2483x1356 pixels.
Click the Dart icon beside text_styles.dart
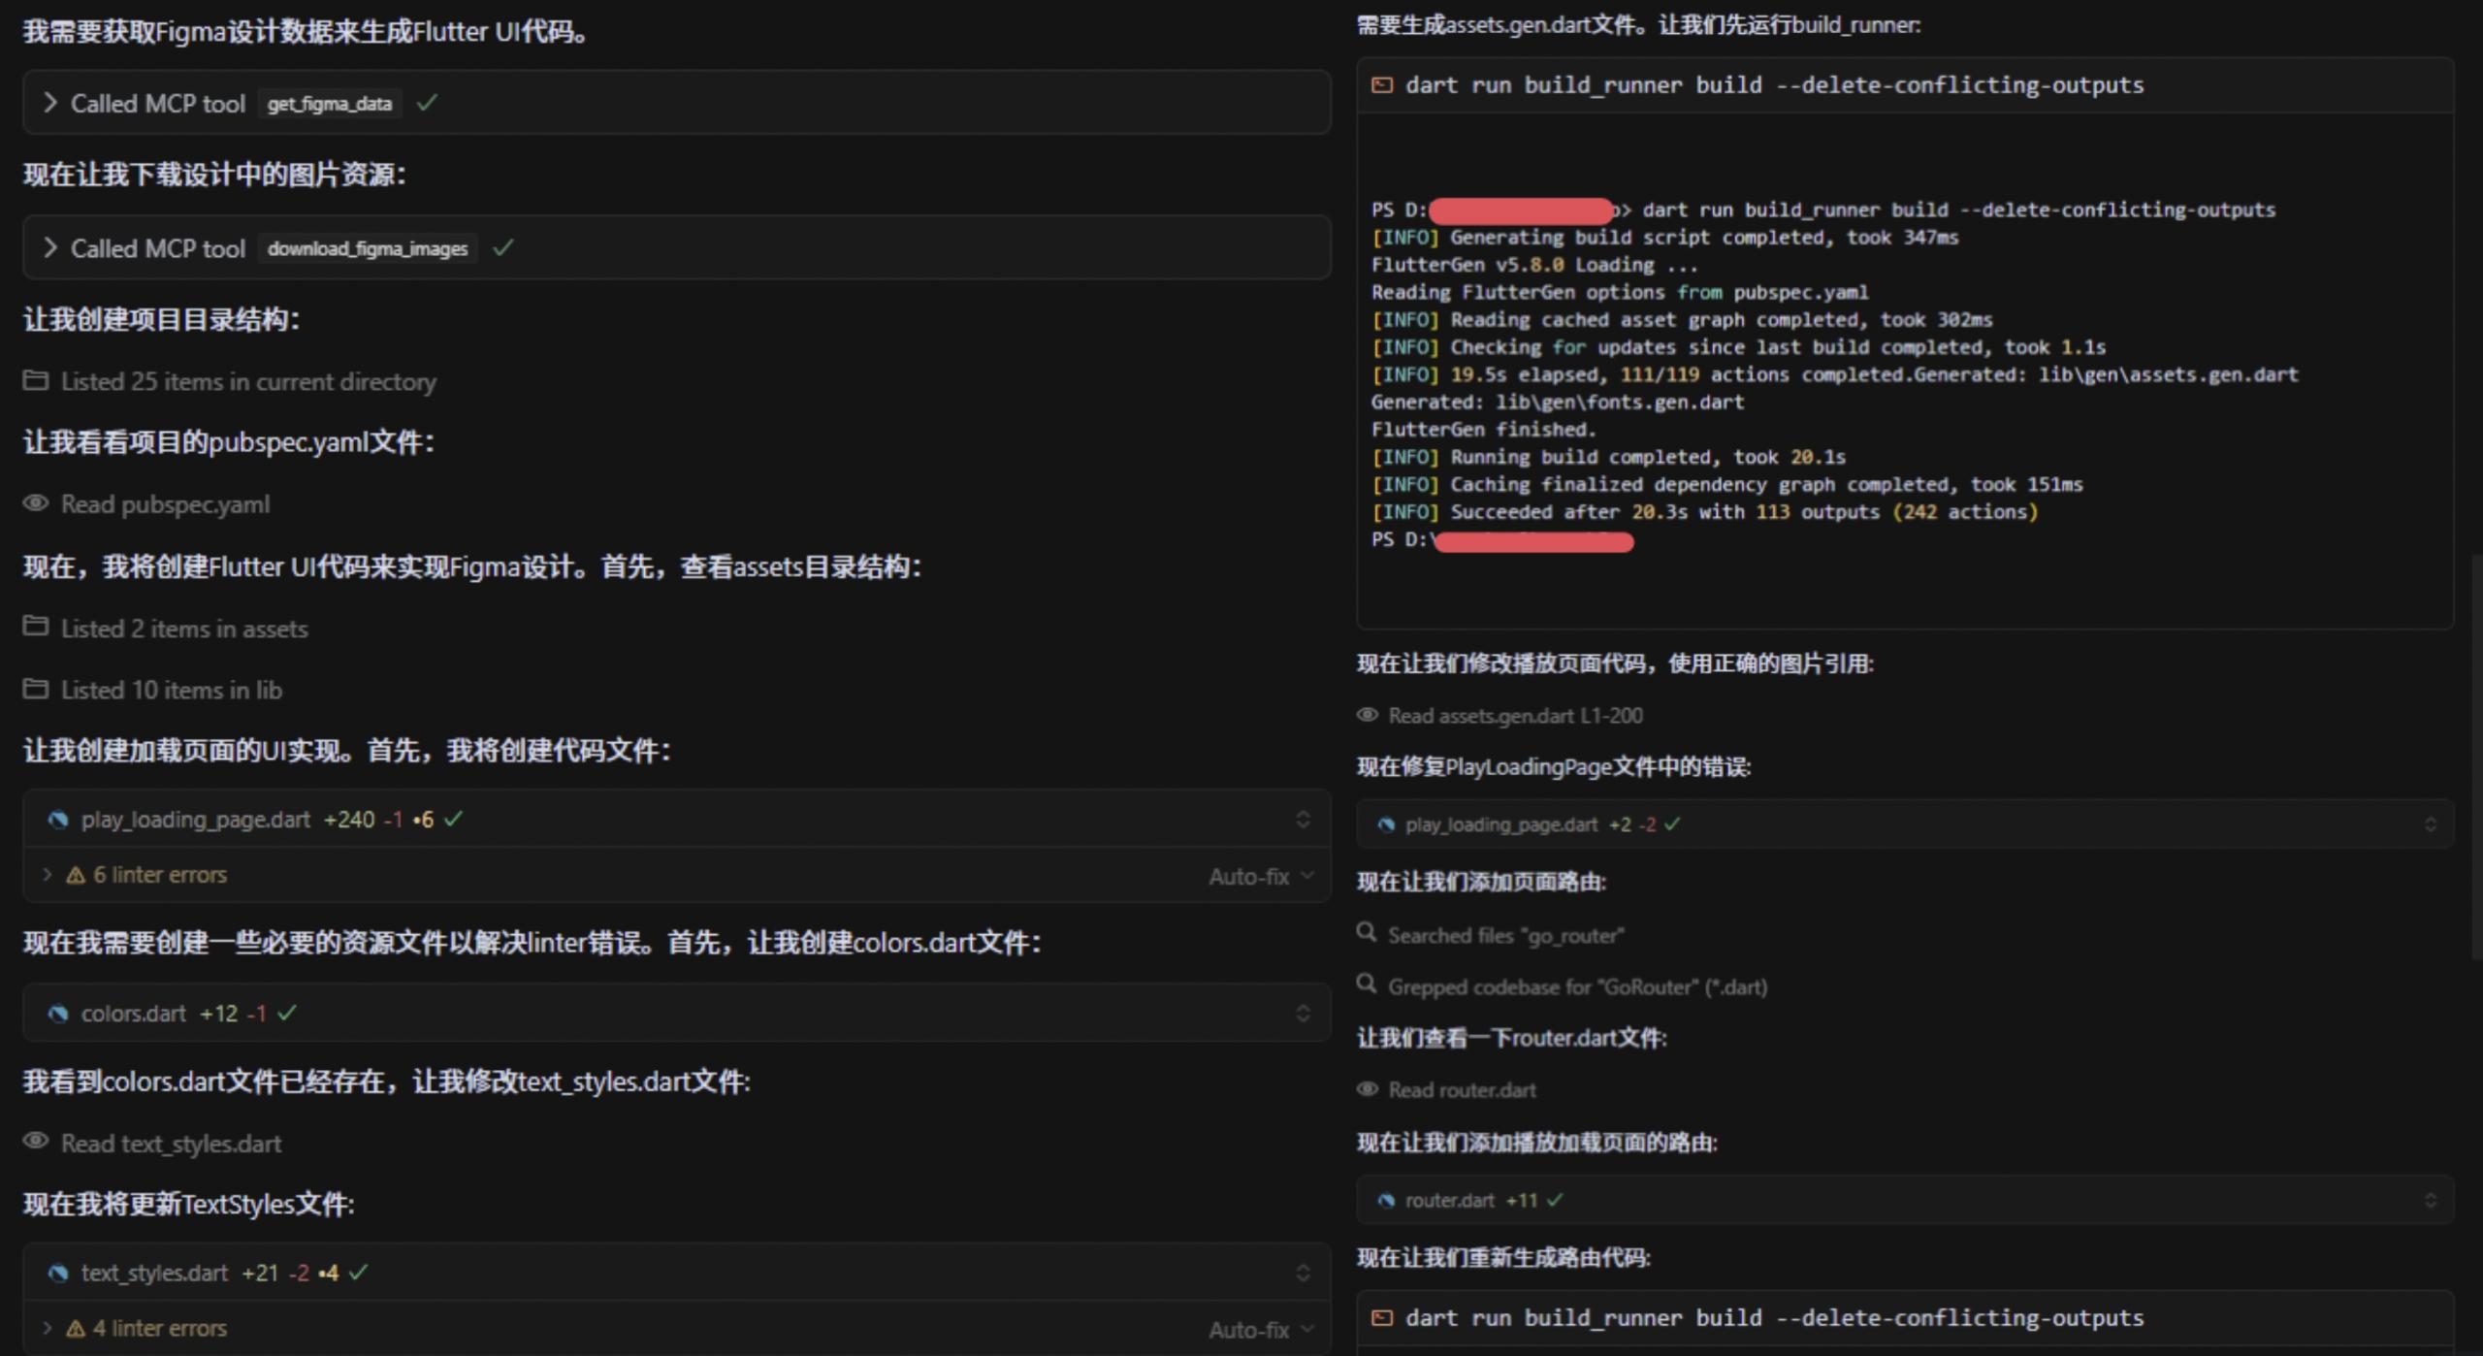coord(58,1273)
